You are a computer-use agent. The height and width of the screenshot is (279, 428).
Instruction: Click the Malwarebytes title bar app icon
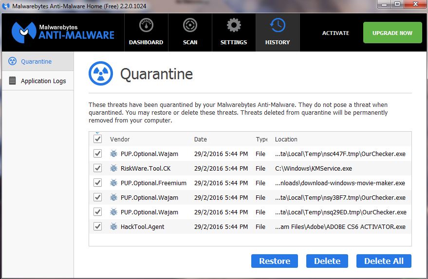click(6, 6)
